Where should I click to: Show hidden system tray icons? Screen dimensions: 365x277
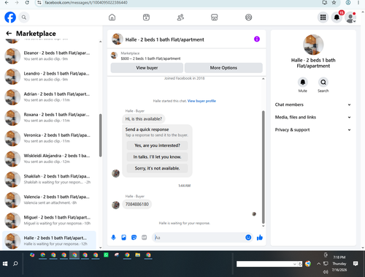coord(318,264)
